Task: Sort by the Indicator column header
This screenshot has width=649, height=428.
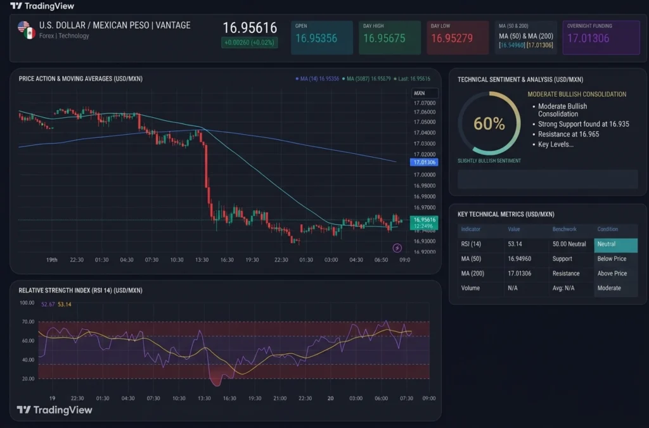Action: (471, 229)
